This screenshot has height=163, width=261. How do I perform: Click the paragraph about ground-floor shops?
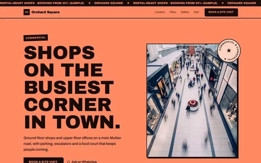[72, 143]
